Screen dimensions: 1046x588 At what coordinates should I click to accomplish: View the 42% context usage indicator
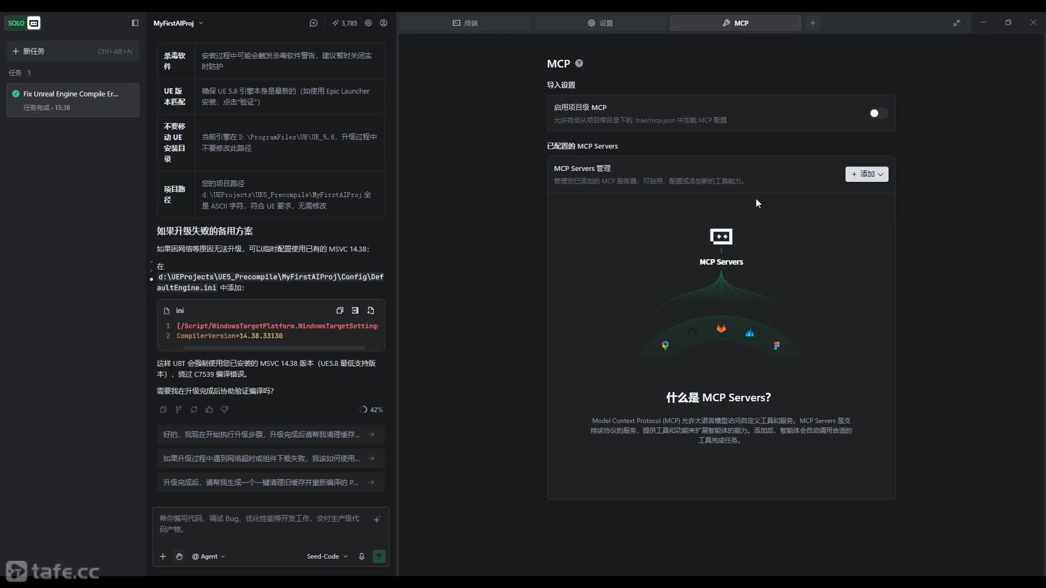point(372,409)
